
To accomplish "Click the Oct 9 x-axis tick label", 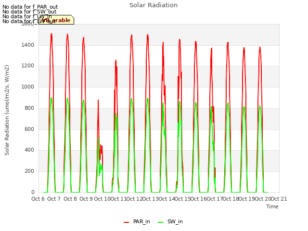I will click(86, 199).
